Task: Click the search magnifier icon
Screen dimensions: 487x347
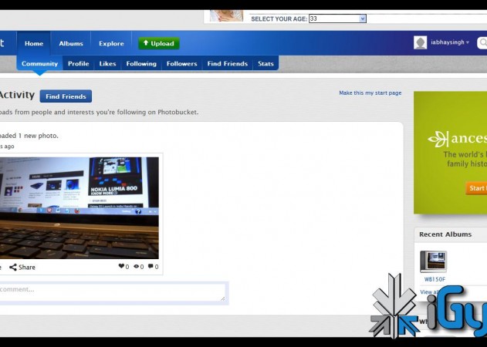Action: [482, 43]
